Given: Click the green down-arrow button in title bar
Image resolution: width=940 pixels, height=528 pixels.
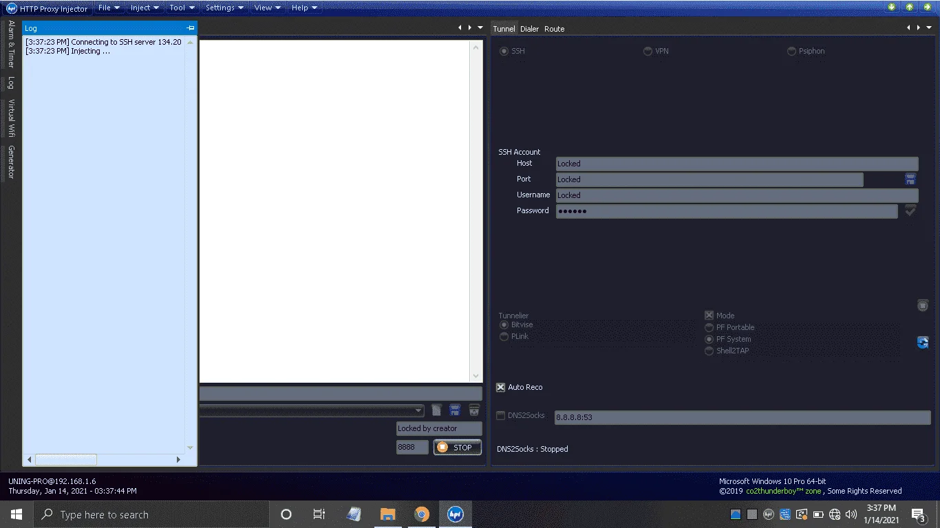Looking at the screenshot, I should coord(892,8).
